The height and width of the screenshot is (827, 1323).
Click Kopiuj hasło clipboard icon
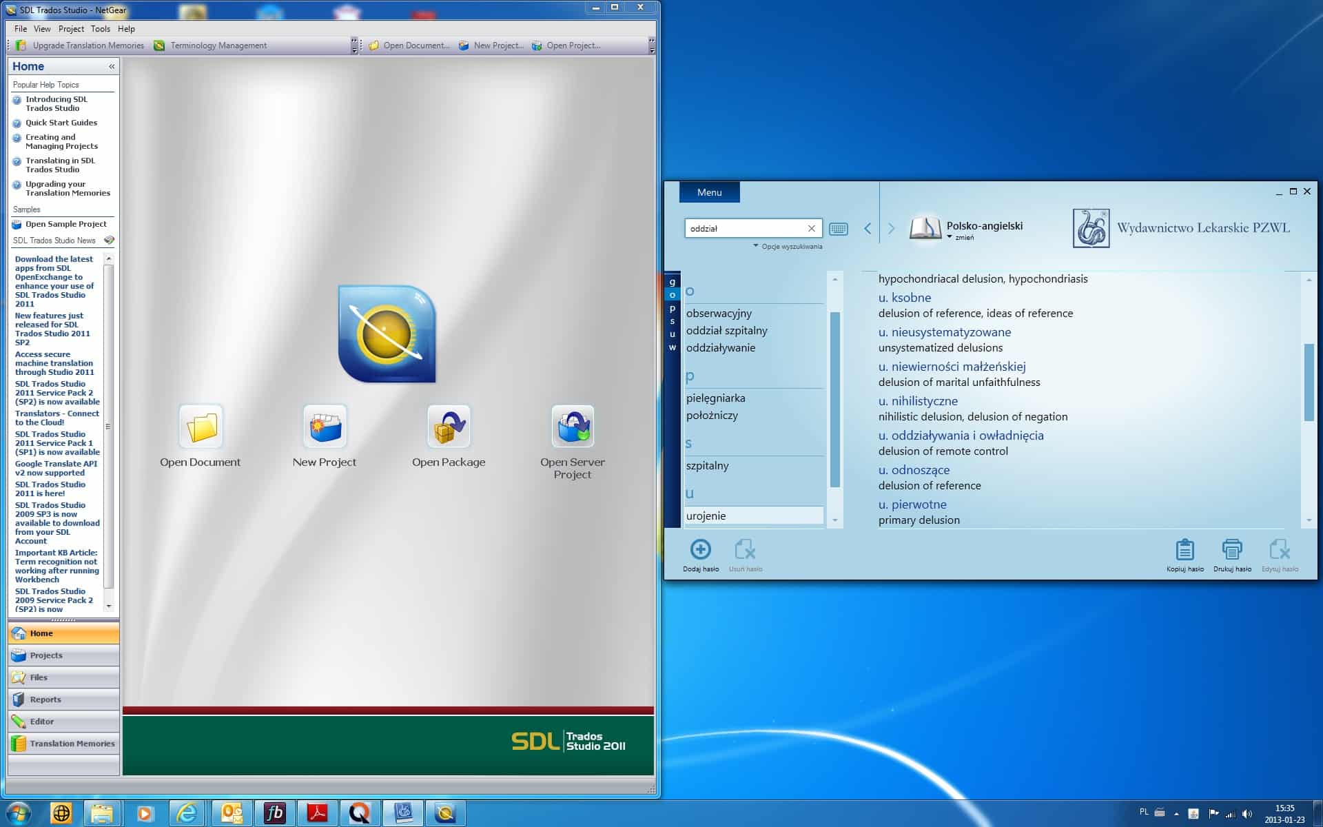pyautogui.click(x=1184, y=549)
